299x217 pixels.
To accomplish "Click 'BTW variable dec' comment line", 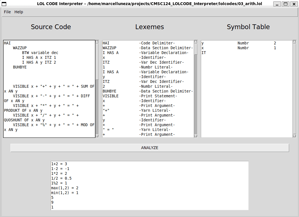I will (40, 53).
